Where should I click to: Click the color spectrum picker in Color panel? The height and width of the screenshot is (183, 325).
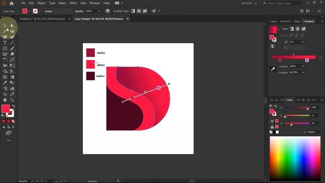[x=295, y=158]
